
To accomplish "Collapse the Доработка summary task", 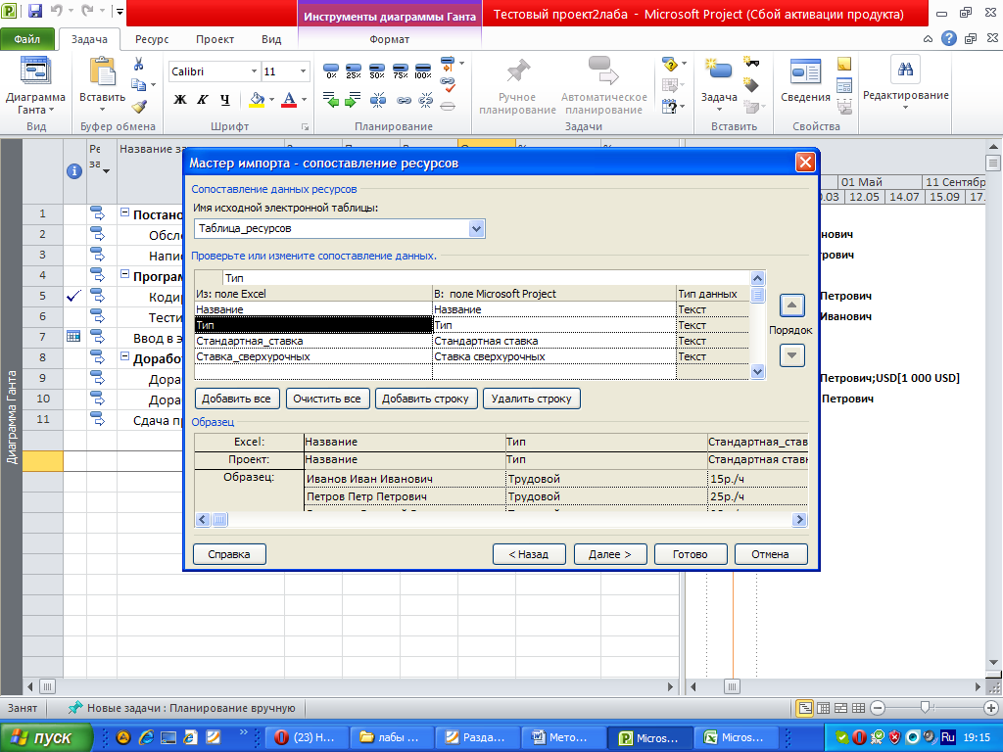I will (x=124, y=356).
